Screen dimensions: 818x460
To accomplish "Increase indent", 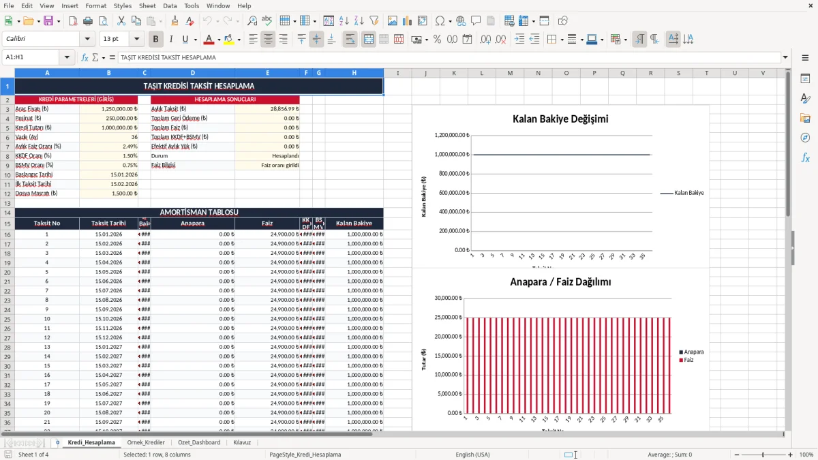I will coord(519,40).
